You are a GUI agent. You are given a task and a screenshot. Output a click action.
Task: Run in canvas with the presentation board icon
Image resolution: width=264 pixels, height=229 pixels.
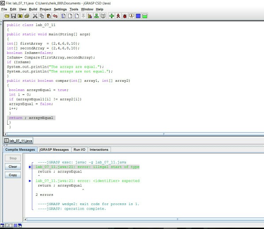coord(131,16)
